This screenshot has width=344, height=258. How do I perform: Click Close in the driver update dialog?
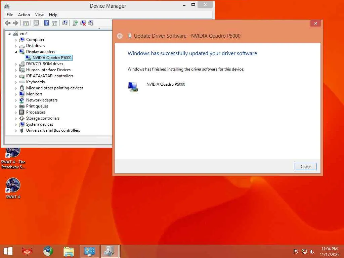(305, 167)
